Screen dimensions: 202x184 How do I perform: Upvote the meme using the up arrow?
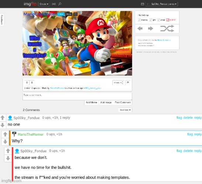[x=27, y=83]
